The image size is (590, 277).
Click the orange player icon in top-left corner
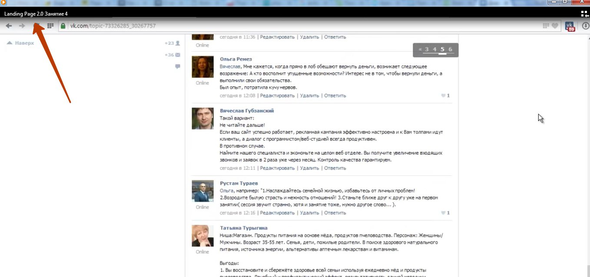[3, 3]
